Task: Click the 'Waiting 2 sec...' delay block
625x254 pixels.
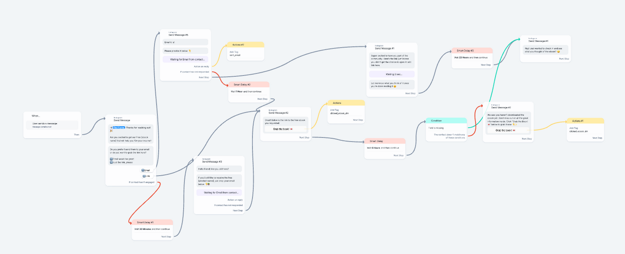Action: [x=392, y=74]
